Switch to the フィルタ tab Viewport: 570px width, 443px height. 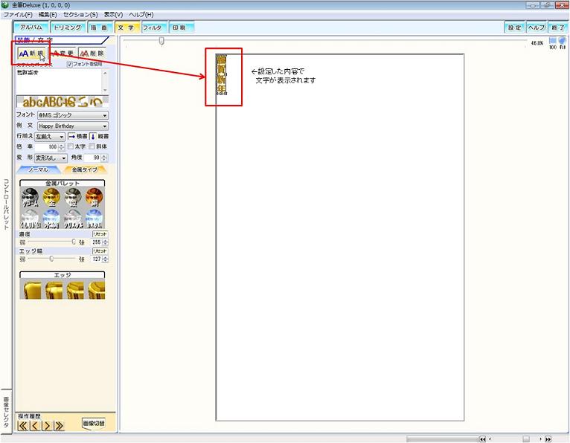(x=153, y=28)
